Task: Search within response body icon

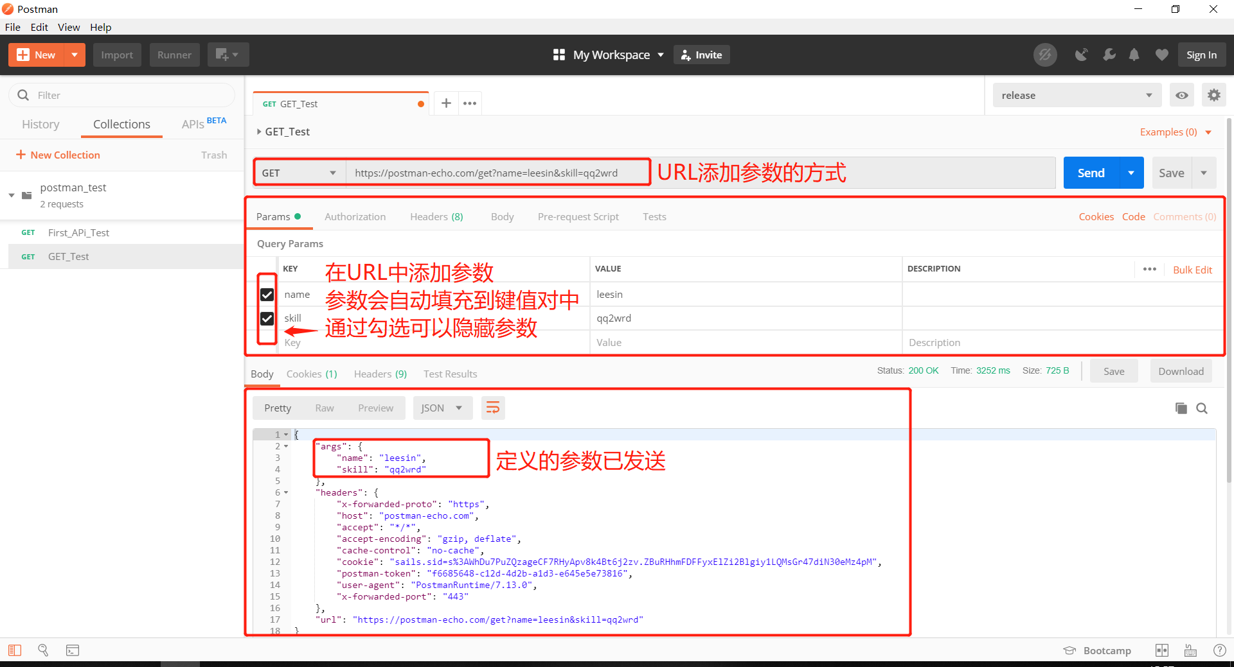Action: 1202,408
